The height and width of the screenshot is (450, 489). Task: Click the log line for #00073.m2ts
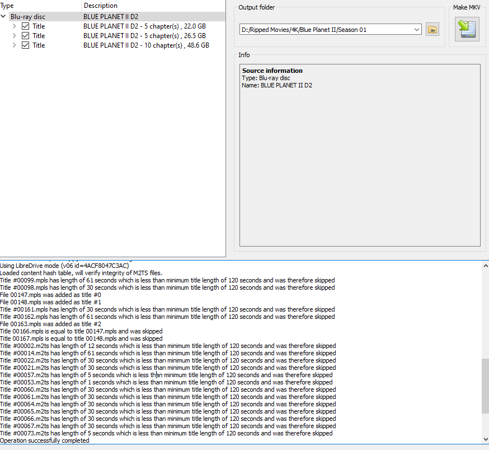pos(166,433)
